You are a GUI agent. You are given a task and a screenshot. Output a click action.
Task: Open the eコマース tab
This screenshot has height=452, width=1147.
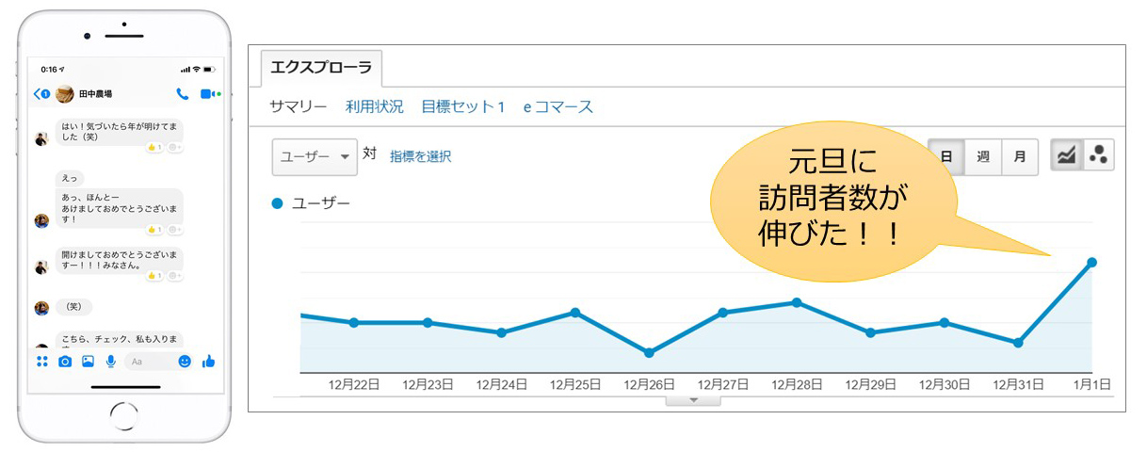[x=558, y=106]
